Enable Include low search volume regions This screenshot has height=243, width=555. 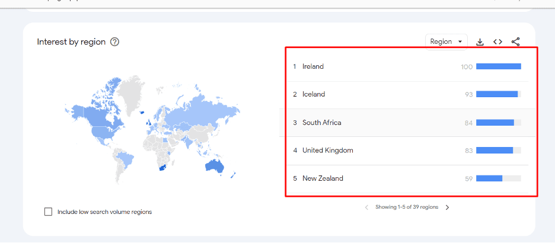click(48, 212)
